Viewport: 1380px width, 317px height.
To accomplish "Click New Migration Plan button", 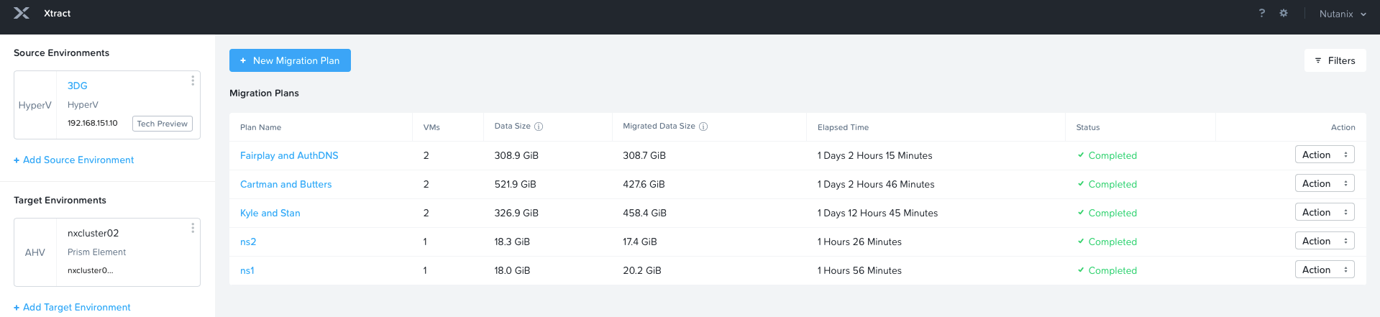I will pos(290,60).
